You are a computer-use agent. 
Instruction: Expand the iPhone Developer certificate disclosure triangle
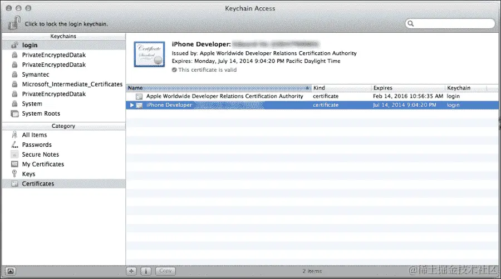click(131, 105)
